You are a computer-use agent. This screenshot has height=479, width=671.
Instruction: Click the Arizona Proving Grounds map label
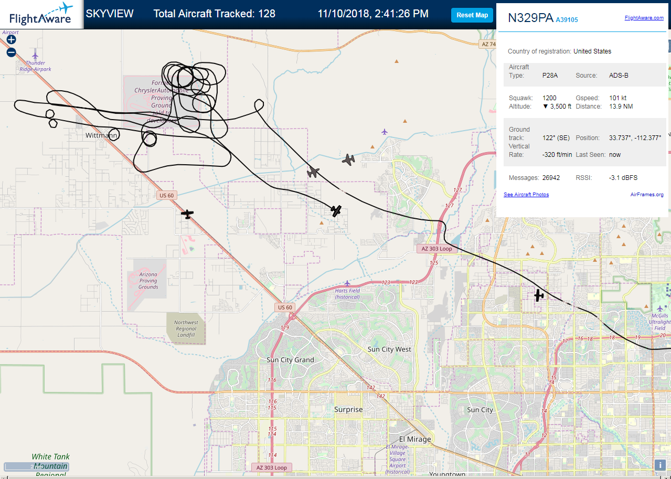point(148,281)
